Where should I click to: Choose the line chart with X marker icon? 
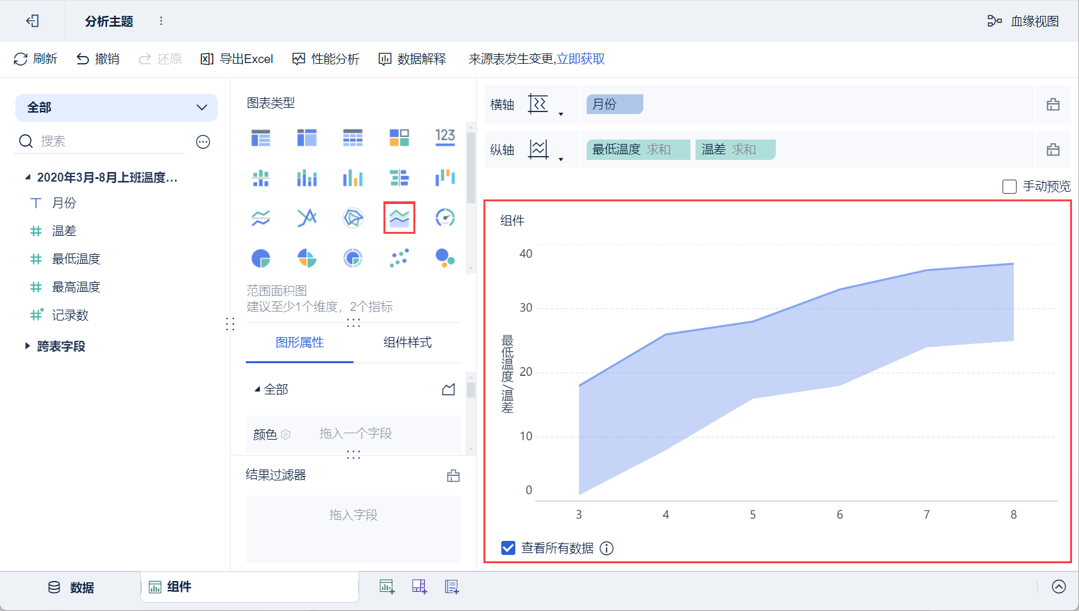[x=307, y=218]
